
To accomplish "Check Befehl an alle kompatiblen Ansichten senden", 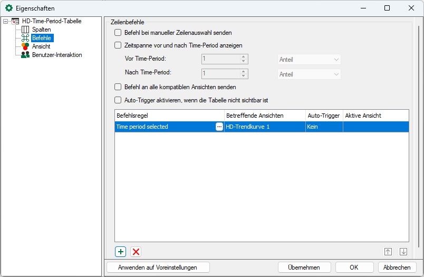I will coord(118,87).
